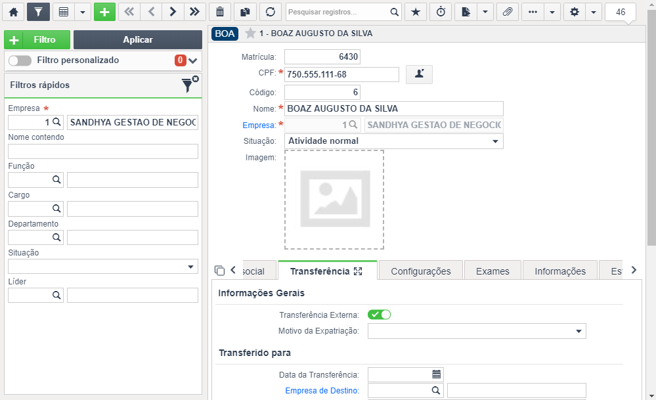Click the export document icon
Viewport: 656px width, 400px height.
click(x=466, y=12)
